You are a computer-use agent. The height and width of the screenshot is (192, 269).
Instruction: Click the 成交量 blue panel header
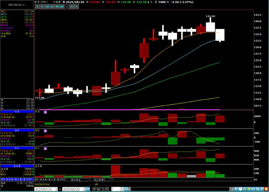[x=17, y=166]
